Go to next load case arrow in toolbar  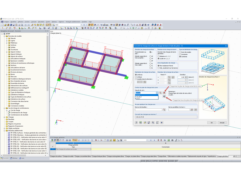pos(87,25)
